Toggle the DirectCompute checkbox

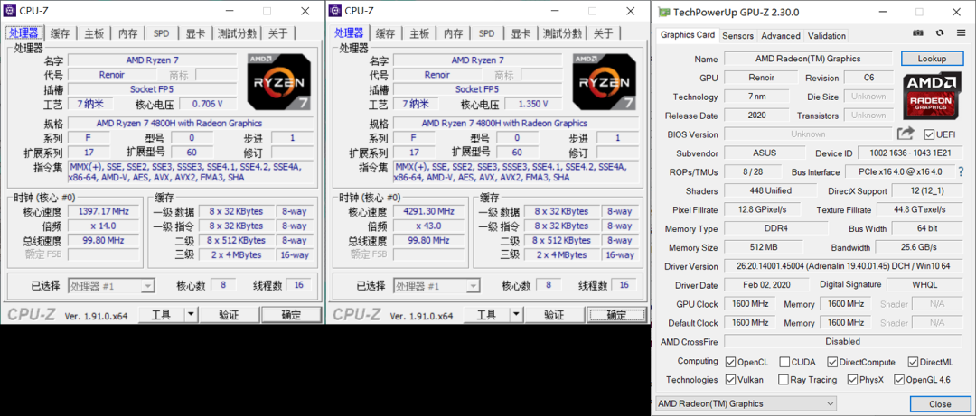[832, 362]
